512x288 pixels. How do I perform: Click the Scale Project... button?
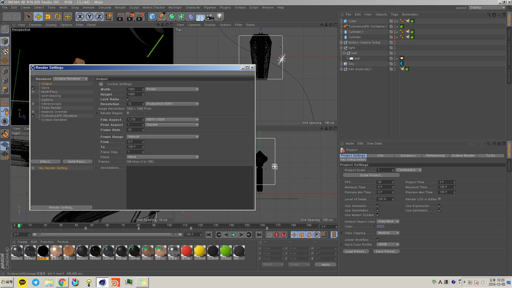tap(371, 175)
